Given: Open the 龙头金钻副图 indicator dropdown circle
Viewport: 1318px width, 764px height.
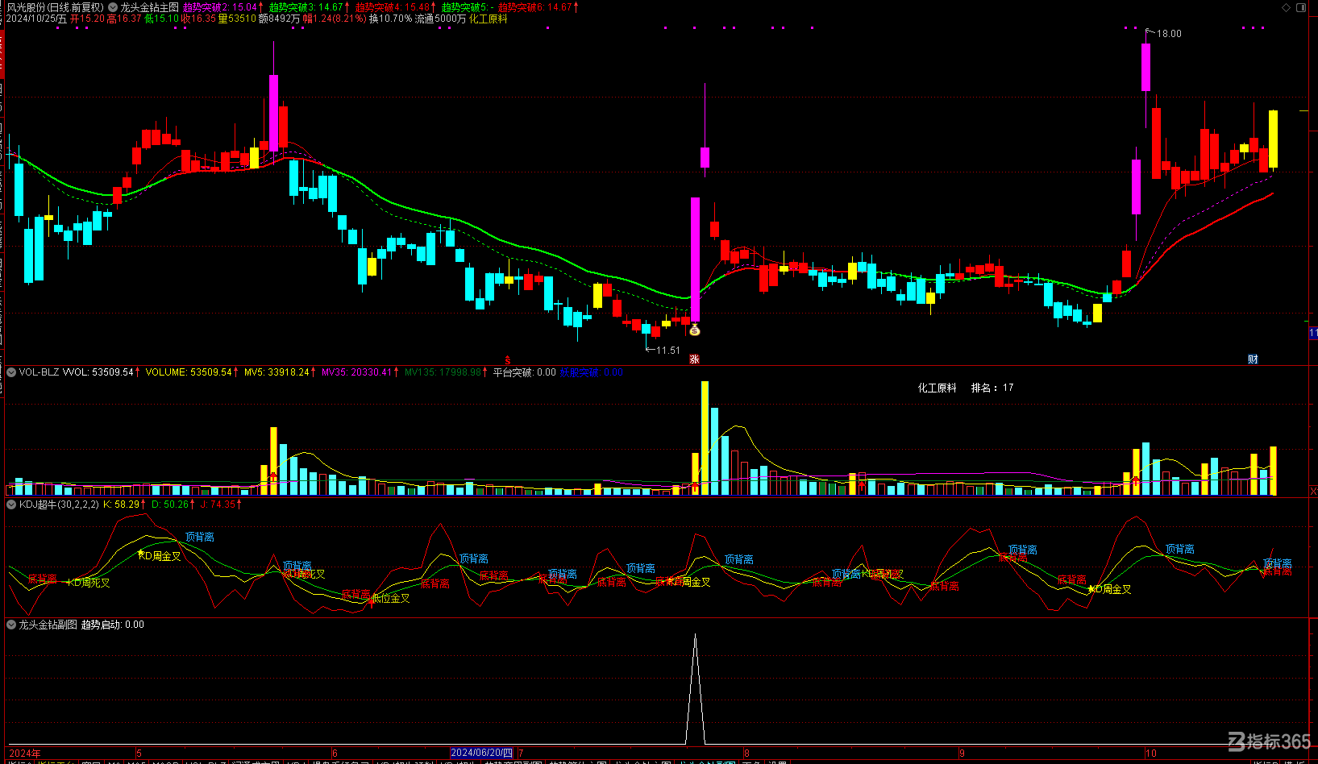Looking at the screenshot, I should (11, 625).
